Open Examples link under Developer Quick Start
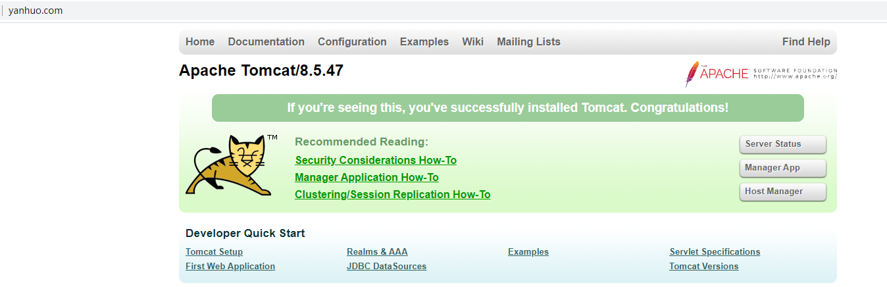The height and width of the screenshot is (287, 887). coord(528,251)
